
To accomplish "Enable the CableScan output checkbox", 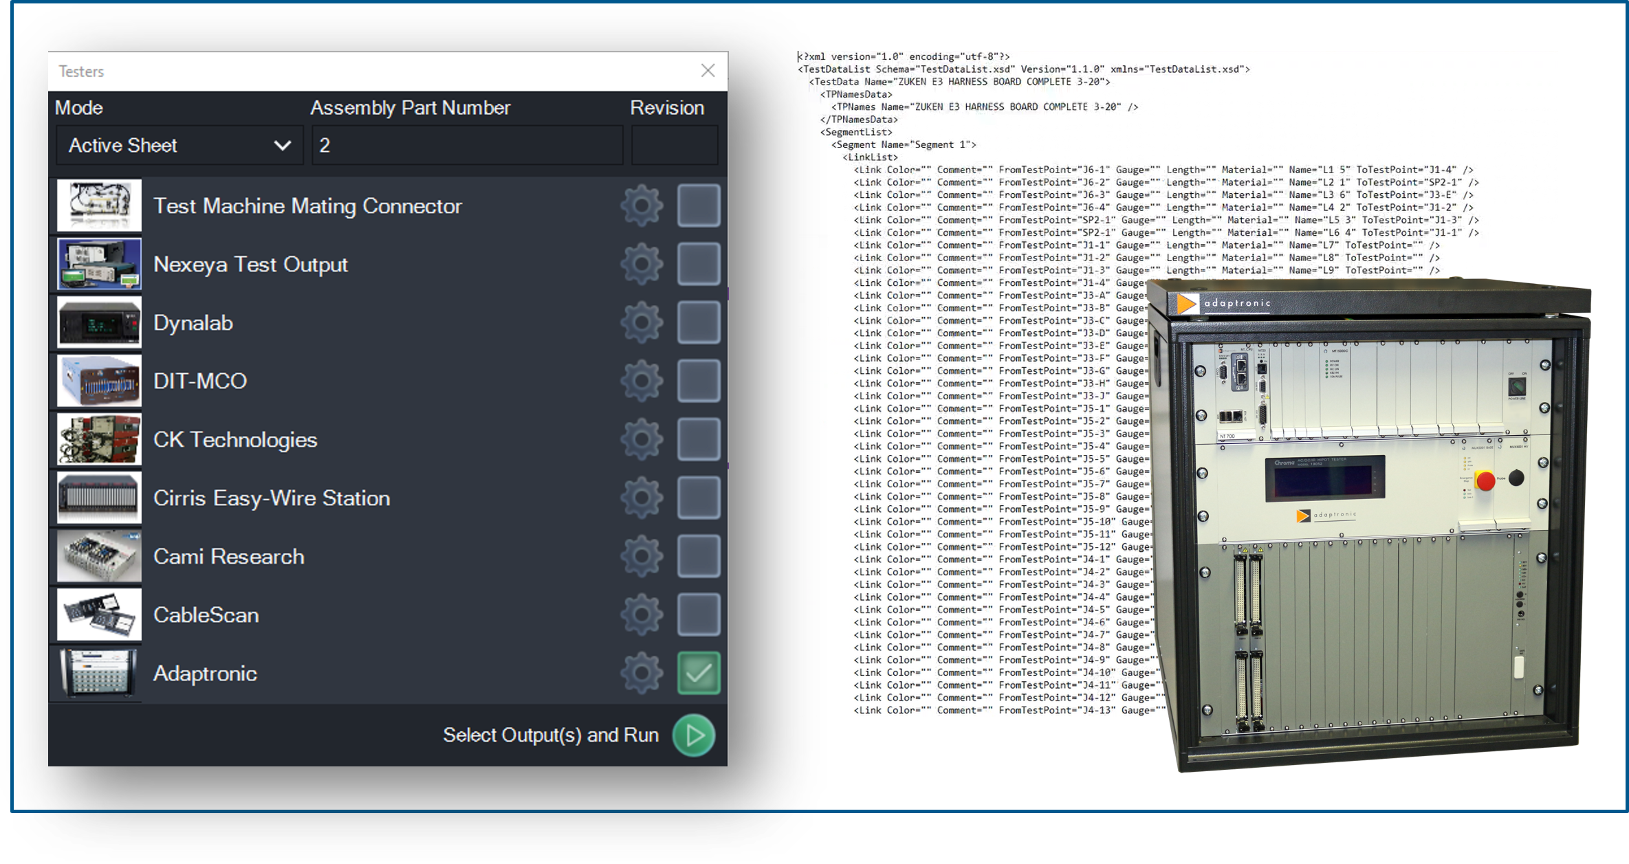I will 698,614.
